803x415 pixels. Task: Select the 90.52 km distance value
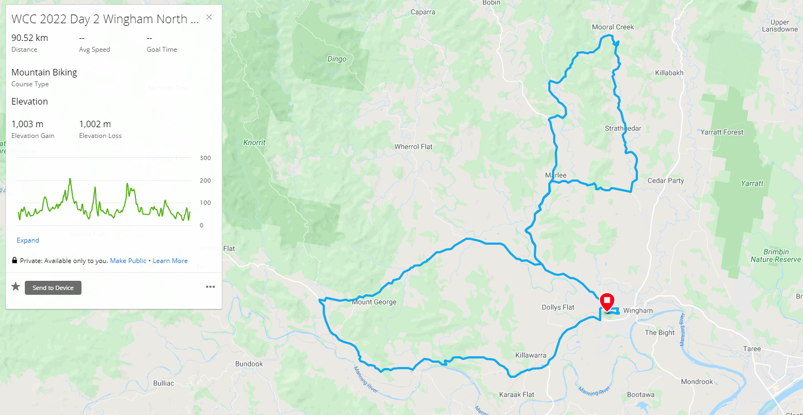click(x=30, y=38)
